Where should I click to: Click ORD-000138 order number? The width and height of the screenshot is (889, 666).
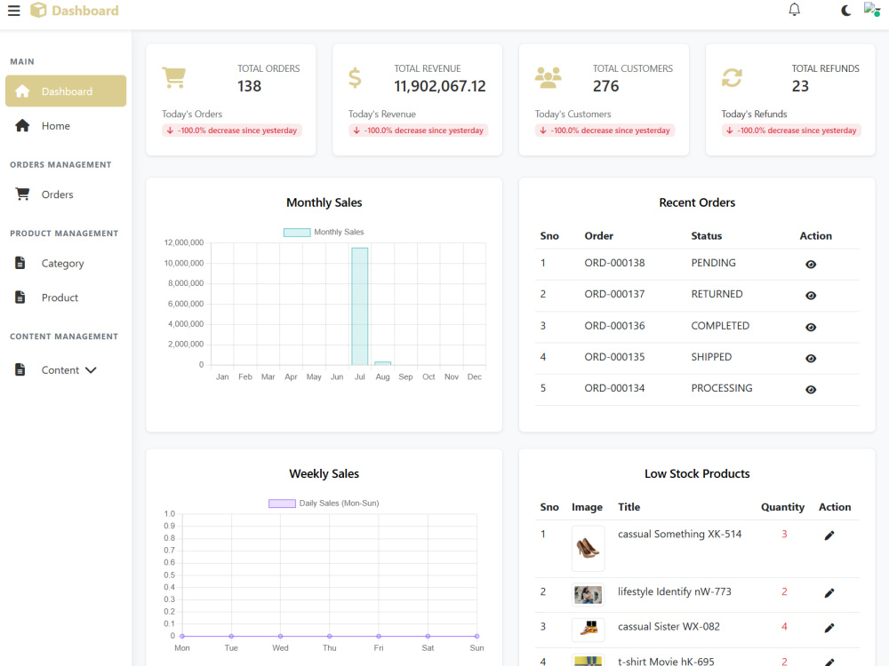pyautogui.click(x=614, y=263)
